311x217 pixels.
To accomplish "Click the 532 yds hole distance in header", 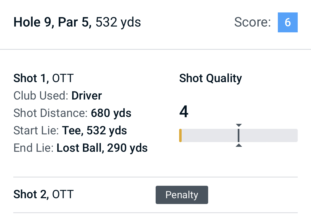I will click(118, 22).
